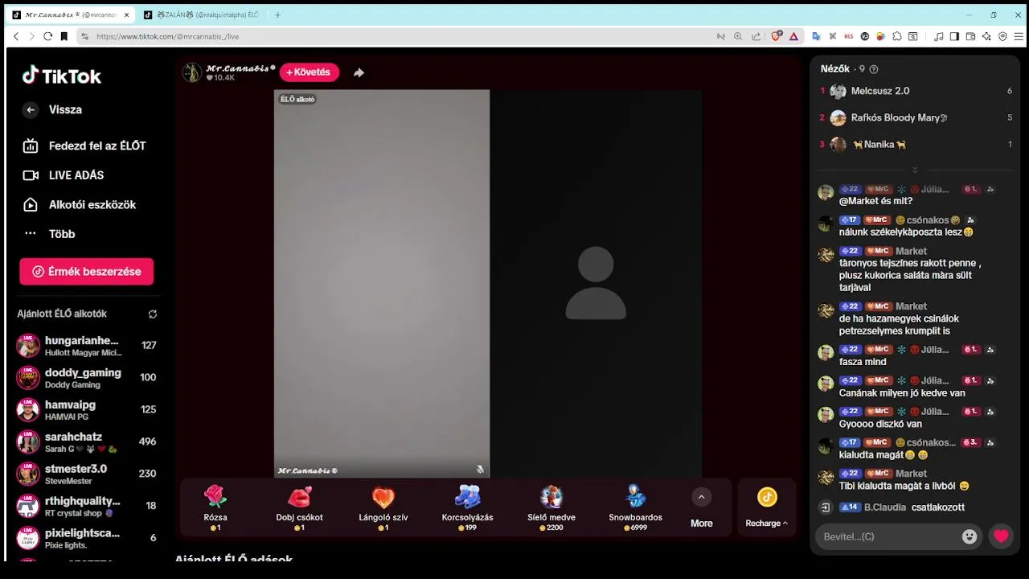
Task: Open the browser main menu
Action: click(x=1019, y=36)
